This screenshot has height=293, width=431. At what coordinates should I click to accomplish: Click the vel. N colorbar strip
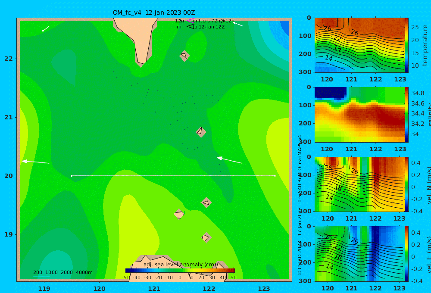(x=407, y=184)
